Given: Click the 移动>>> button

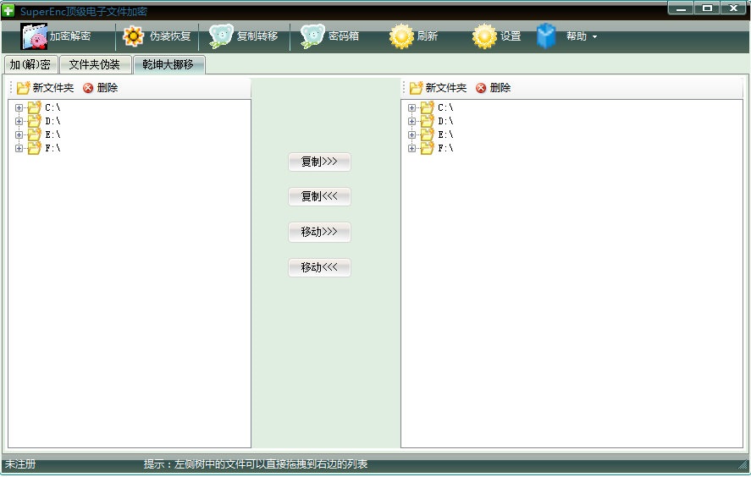Looking at the screenshot, I should (x=319, y=232).
